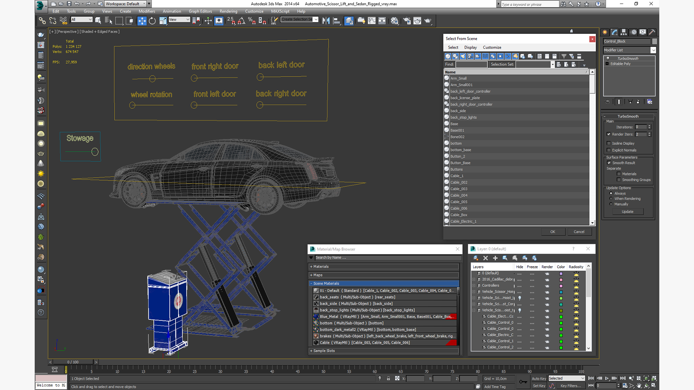Open Customize menu in Select From Scene

click(x=492, y=47)
